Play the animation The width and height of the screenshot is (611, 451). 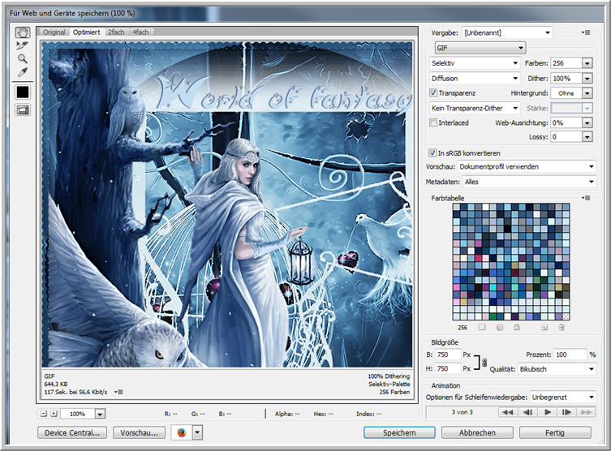coord(548,412)
